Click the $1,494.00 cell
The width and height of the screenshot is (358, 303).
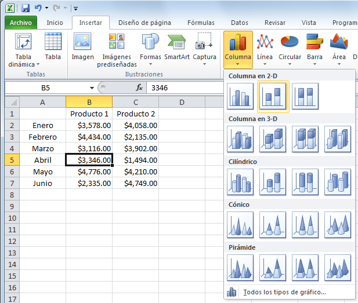click(x=136, y=160)
